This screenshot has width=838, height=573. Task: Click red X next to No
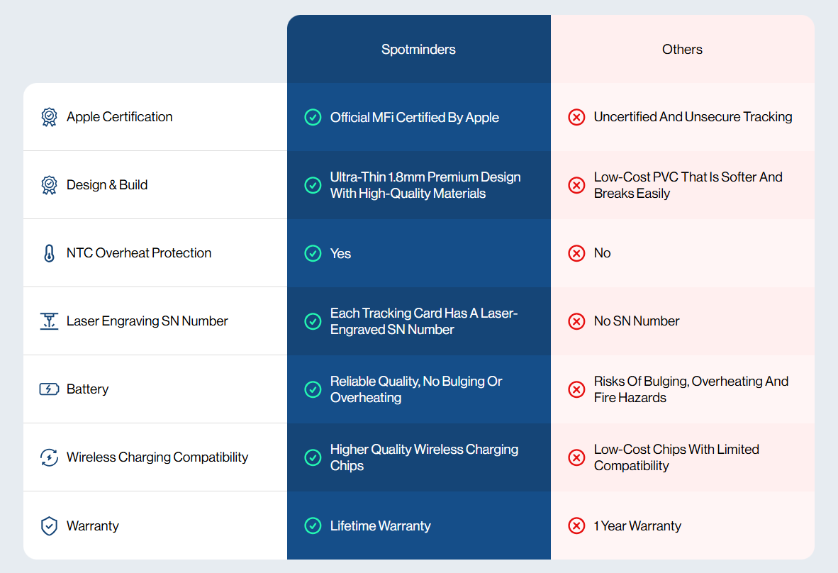[576, 253]
